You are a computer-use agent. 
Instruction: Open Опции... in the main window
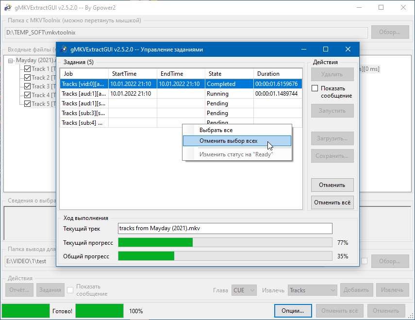293,311
